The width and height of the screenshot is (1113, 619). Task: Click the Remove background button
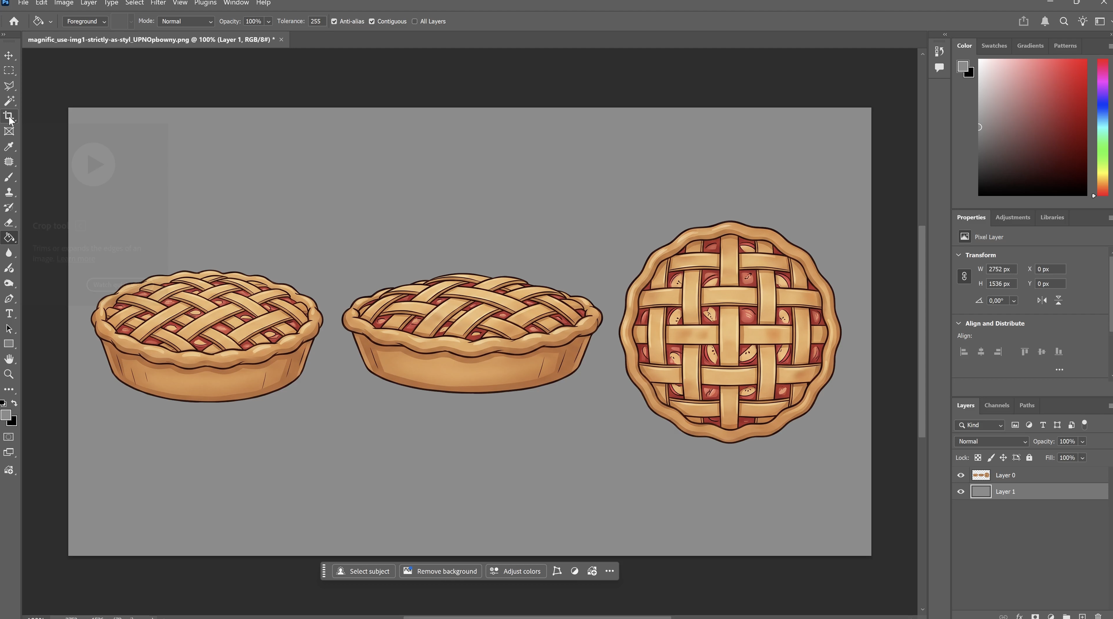coord(441,571)
